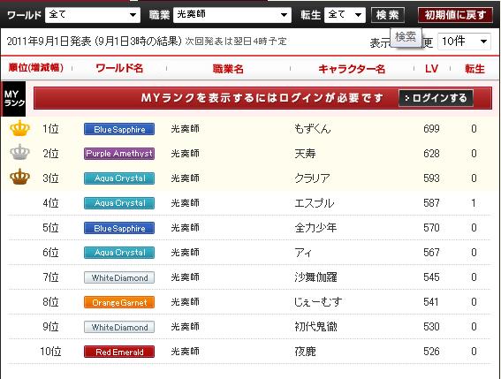Click the 10位 rank label
This screenshot has width=501, height=379.
pyautogui.click(x=50, y=352)
